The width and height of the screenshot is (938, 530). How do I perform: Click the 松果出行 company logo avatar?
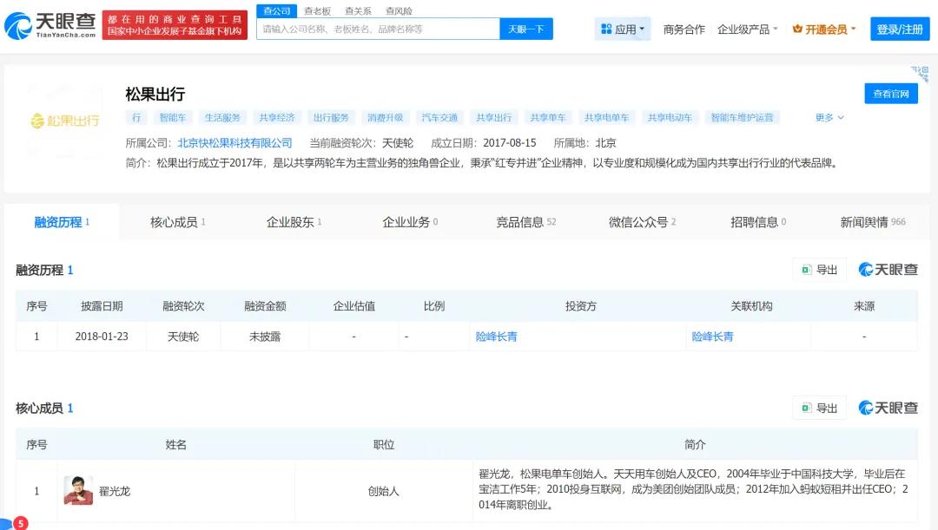65,121
